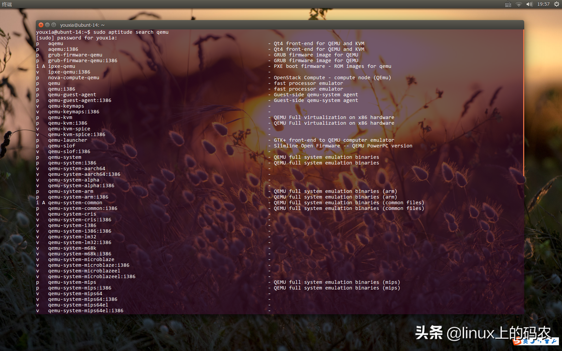562x351 pixels.
Task: Click the package name aqemu:i386
Action: pyautogui.click(x=63, y=49)
